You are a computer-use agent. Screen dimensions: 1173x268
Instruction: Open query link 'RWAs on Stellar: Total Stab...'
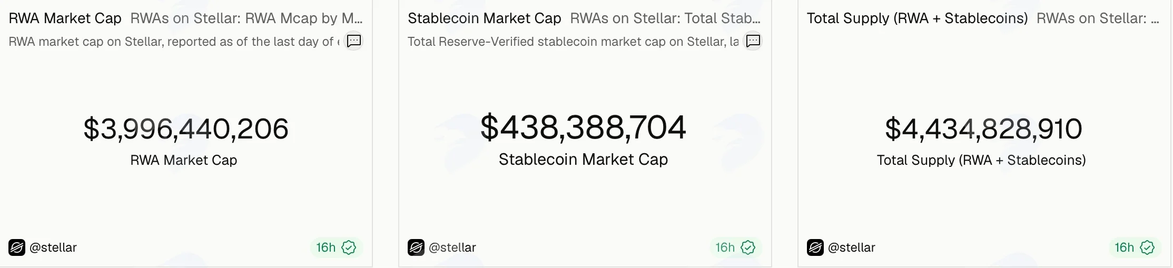point(666,18)
